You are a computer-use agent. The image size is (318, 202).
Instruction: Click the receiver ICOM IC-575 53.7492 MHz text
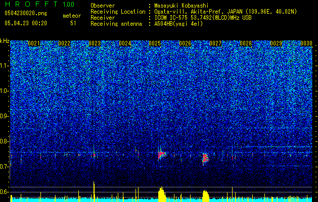203,18
